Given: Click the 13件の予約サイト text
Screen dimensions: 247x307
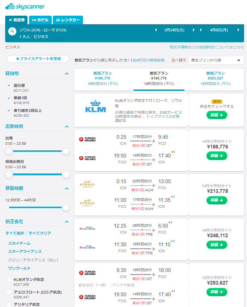Looking at the screenshot, I should point(217,186).
